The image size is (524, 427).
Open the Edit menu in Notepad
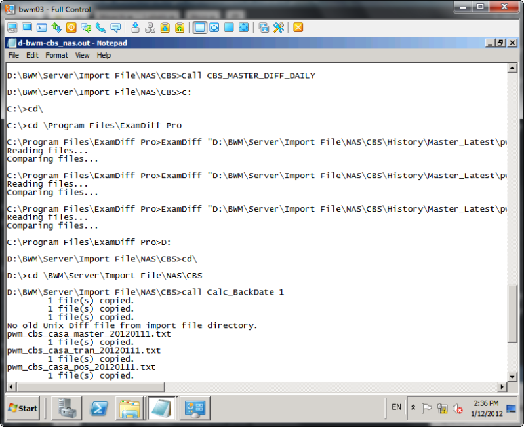point(32,56)
